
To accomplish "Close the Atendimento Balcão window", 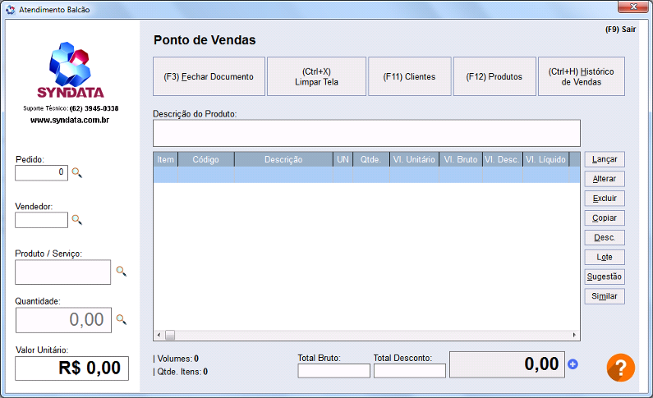I will pyautogui.click(x=633, y=7).
